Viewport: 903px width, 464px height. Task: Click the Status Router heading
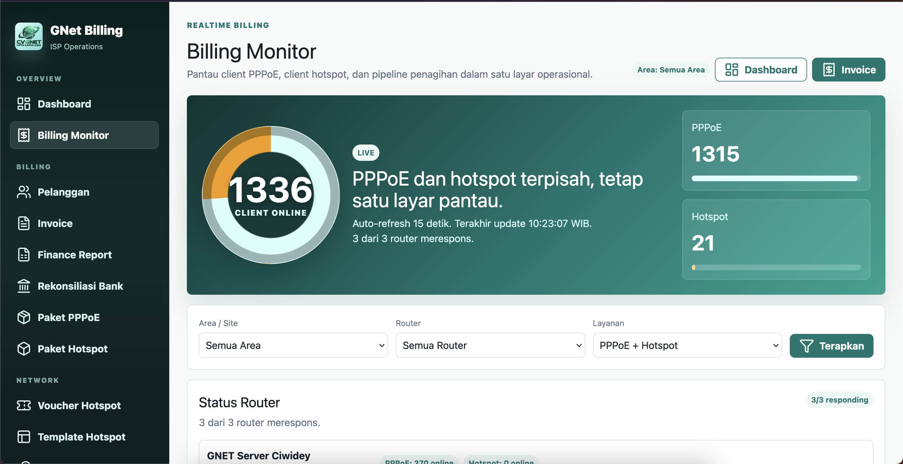coord(239,402)
